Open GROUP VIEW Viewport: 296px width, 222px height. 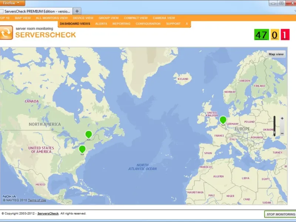coord(108,18)
